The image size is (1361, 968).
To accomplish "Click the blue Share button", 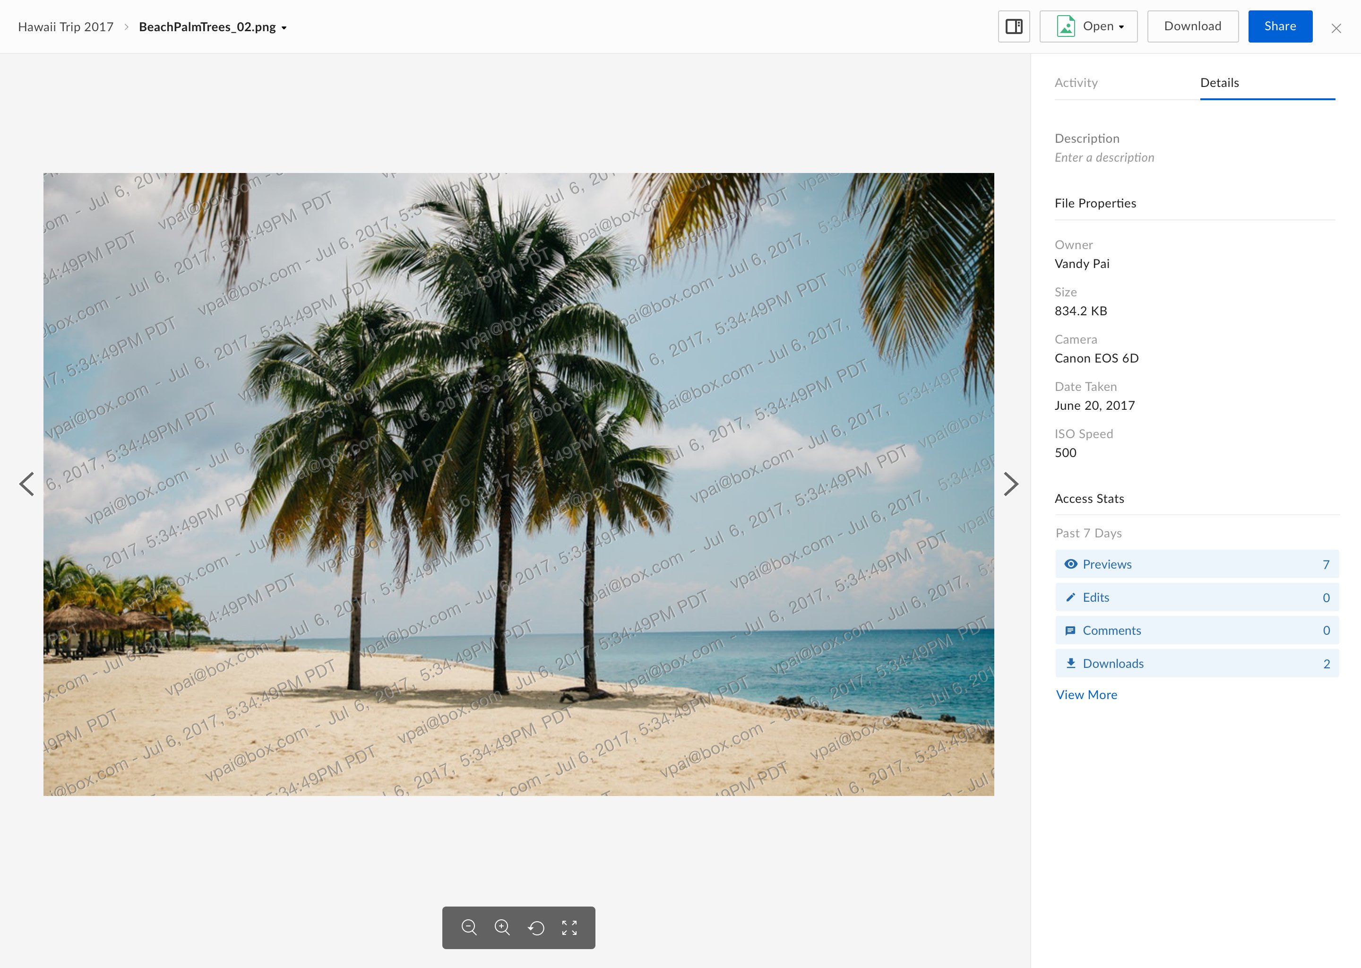I will pos(1279,26).
